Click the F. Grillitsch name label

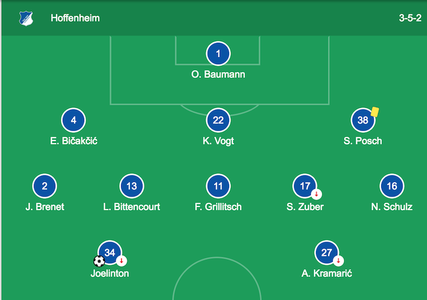[219, 206]
